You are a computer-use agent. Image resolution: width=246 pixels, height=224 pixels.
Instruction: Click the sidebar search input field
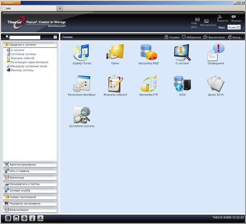click(25, 37)
